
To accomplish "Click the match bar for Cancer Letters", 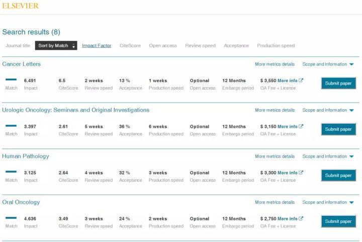I will click(11, 79).
